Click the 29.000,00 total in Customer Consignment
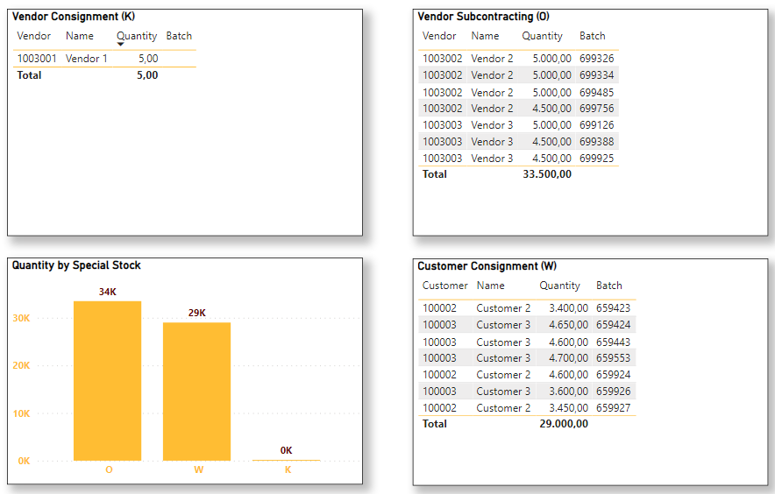The height and width of the screenshot is (494, 775). pyautogui.click(x=564, y=424)
